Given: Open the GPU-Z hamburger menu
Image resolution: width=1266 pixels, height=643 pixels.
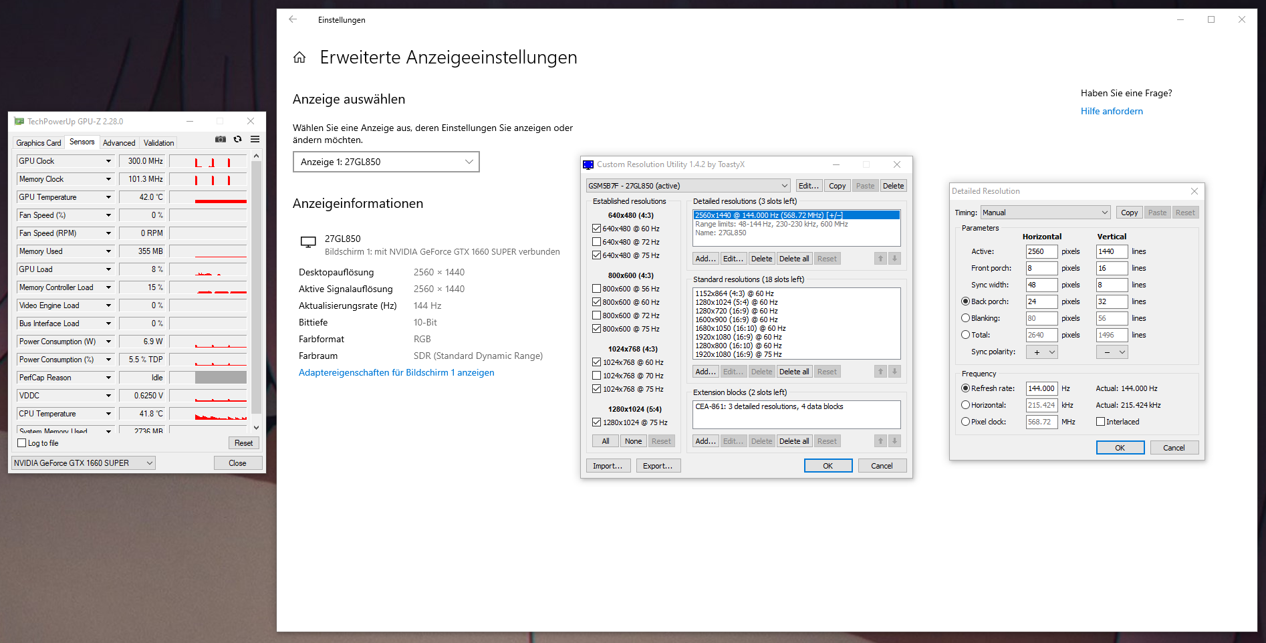Looking at the screenshot, I should (255, 139).
